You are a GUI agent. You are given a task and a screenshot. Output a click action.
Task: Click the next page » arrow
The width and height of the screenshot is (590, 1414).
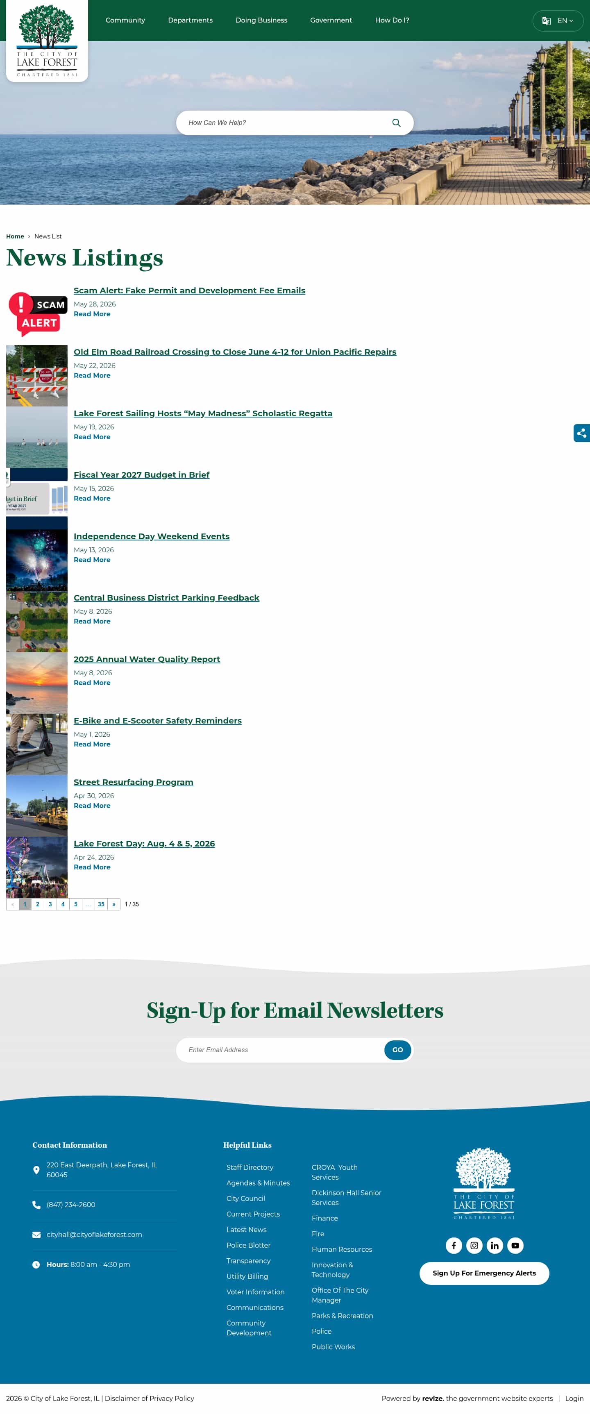[x=113, y=904]
